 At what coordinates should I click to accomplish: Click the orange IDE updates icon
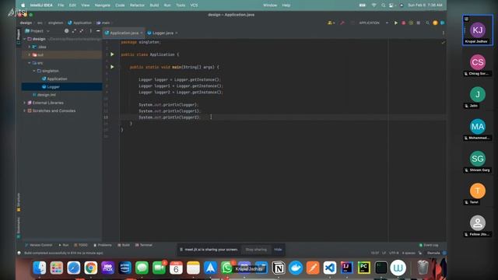coord(435,23)
